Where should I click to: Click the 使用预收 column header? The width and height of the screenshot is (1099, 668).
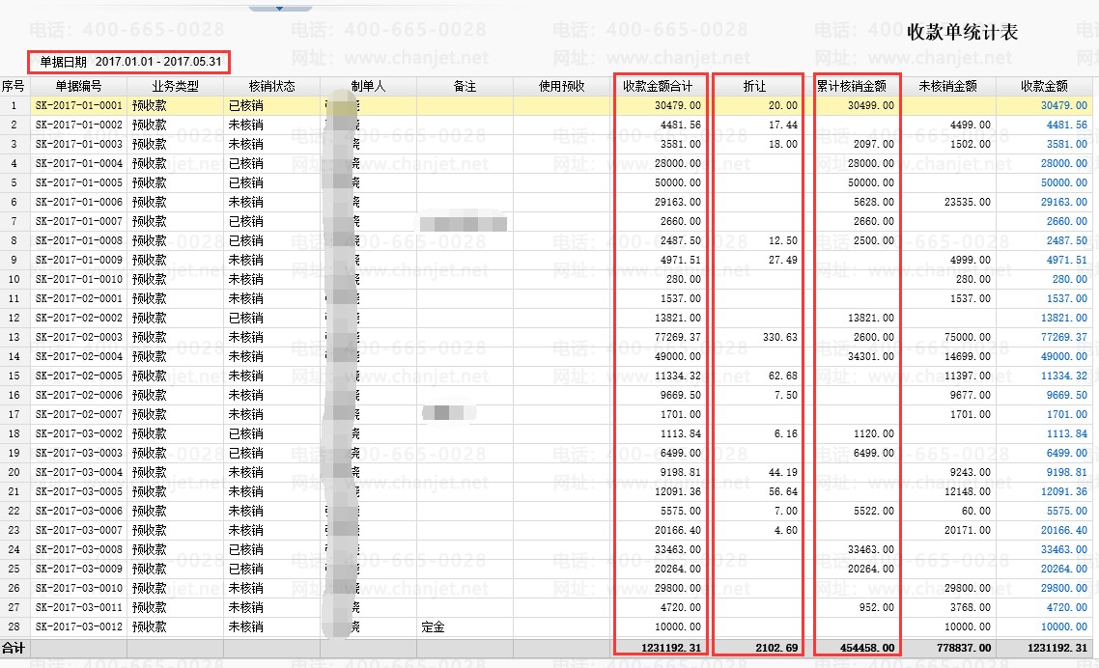tap(561, 86)
